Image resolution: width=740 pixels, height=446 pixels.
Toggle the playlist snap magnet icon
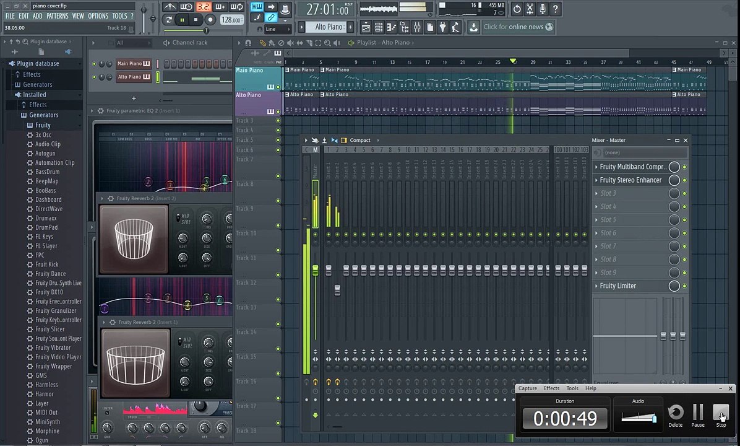[247, 43]
